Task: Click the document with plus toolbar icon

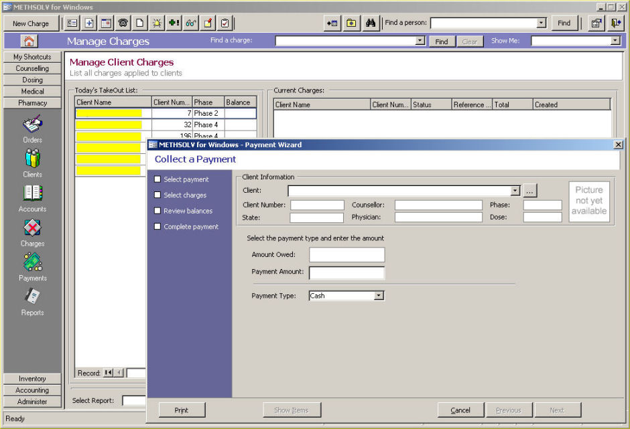Action: click(89, 23)
